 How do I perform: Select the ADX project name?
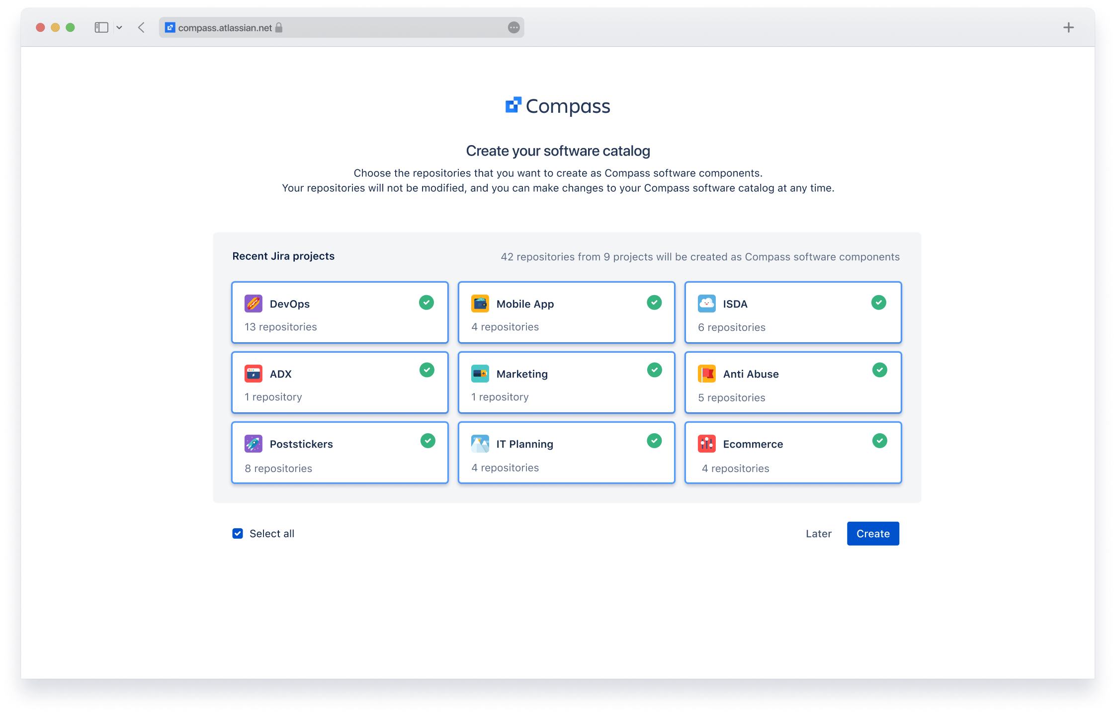(280, 374)
